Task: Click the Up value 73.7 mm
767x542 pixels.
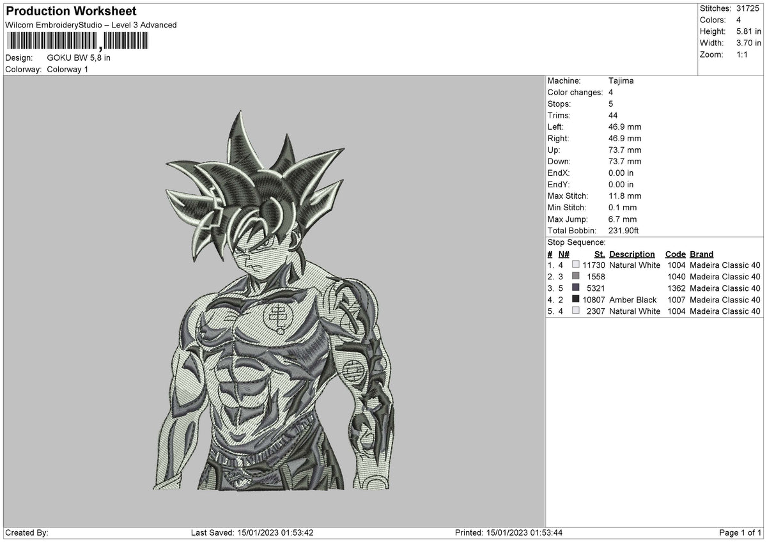Action: pyautogui.click(x=625, y=150)
